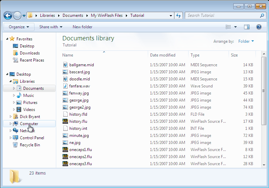Open Recent Places in Favorites
Screen dimensions: 269x188
tap(32, 60)
